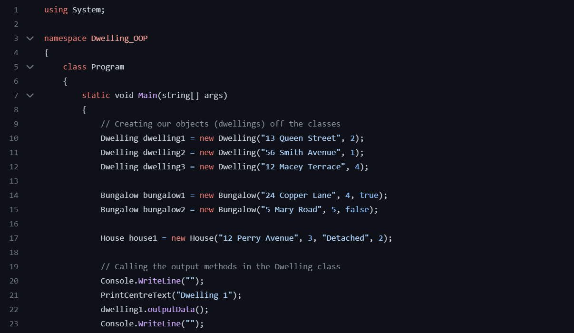
Task: Click the first Console.WriteLine call
Action: 140,281
